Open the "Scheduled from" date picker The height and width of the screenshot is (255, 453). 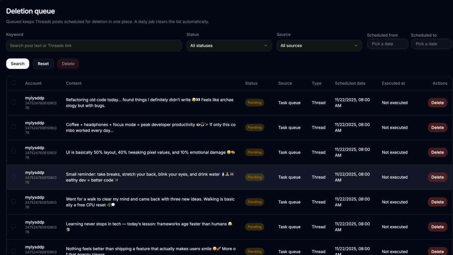click(388, 44)
